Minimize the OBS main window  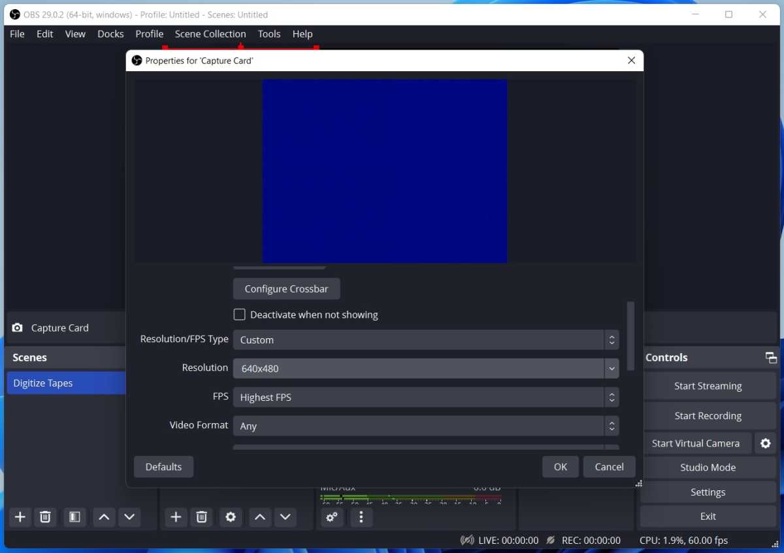[x=694, y=14]
